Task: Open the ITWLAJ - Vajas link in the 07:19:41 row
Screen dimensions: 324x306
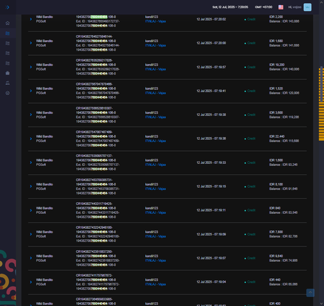Action: [156, 93]
